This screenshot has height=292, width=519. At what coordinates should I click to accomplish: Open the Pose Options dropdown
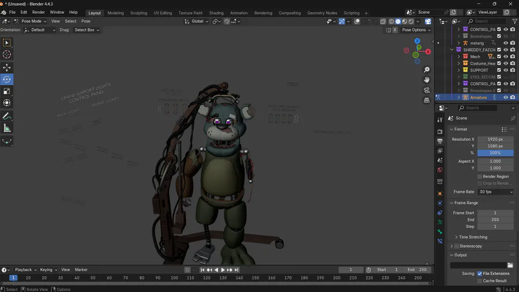tap(416, 30)
